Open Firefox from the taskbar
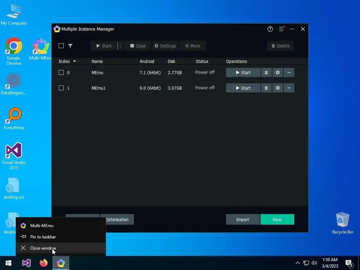The height and width of the screenshot is (270, 360). tap(43, 263)
